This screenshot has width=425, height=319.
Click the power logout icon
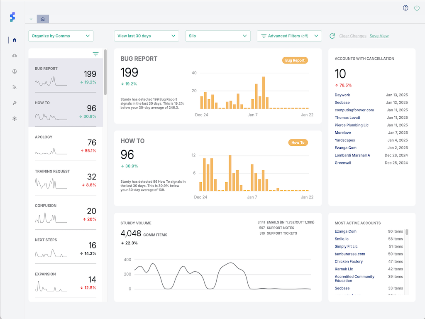pyautogui.click(x=417, y=8)
